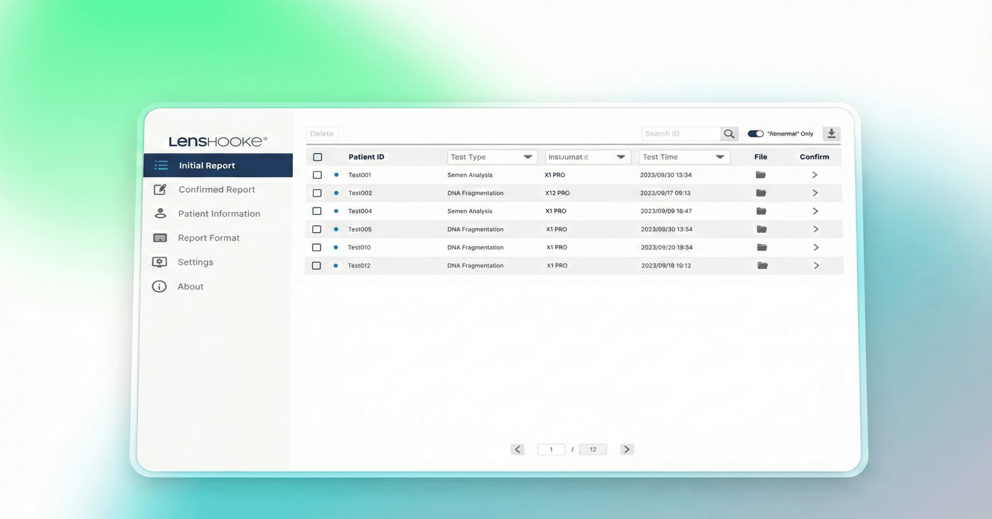Image resolution: width=992 pixels, height=519 pixels.
Task: Click the About info icon
Action: click(159, 286)
